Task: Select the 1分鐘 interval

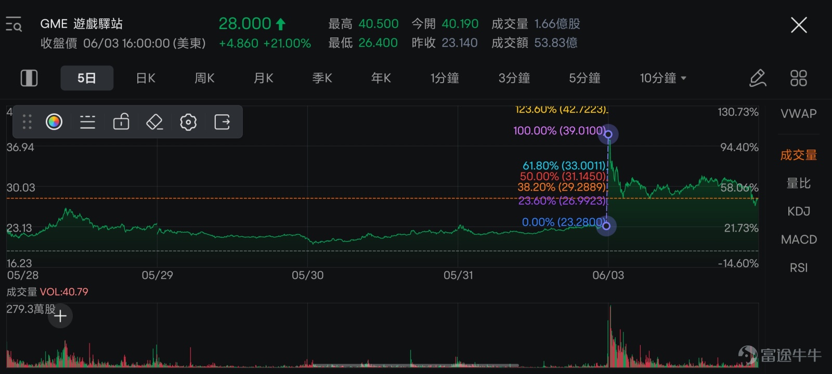Action: 445,78
